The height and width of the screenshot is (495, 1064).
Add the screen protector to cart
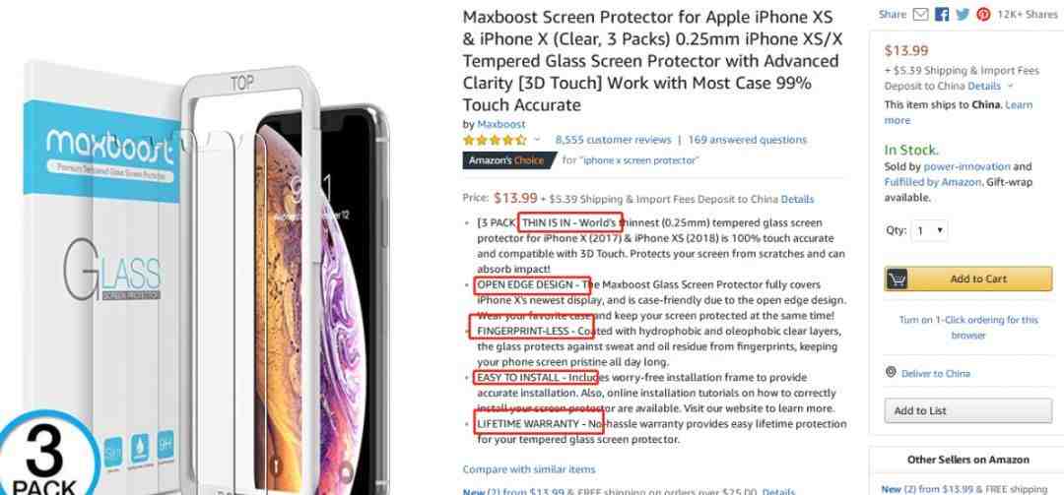pyautogui.click(x=968, y=278)
